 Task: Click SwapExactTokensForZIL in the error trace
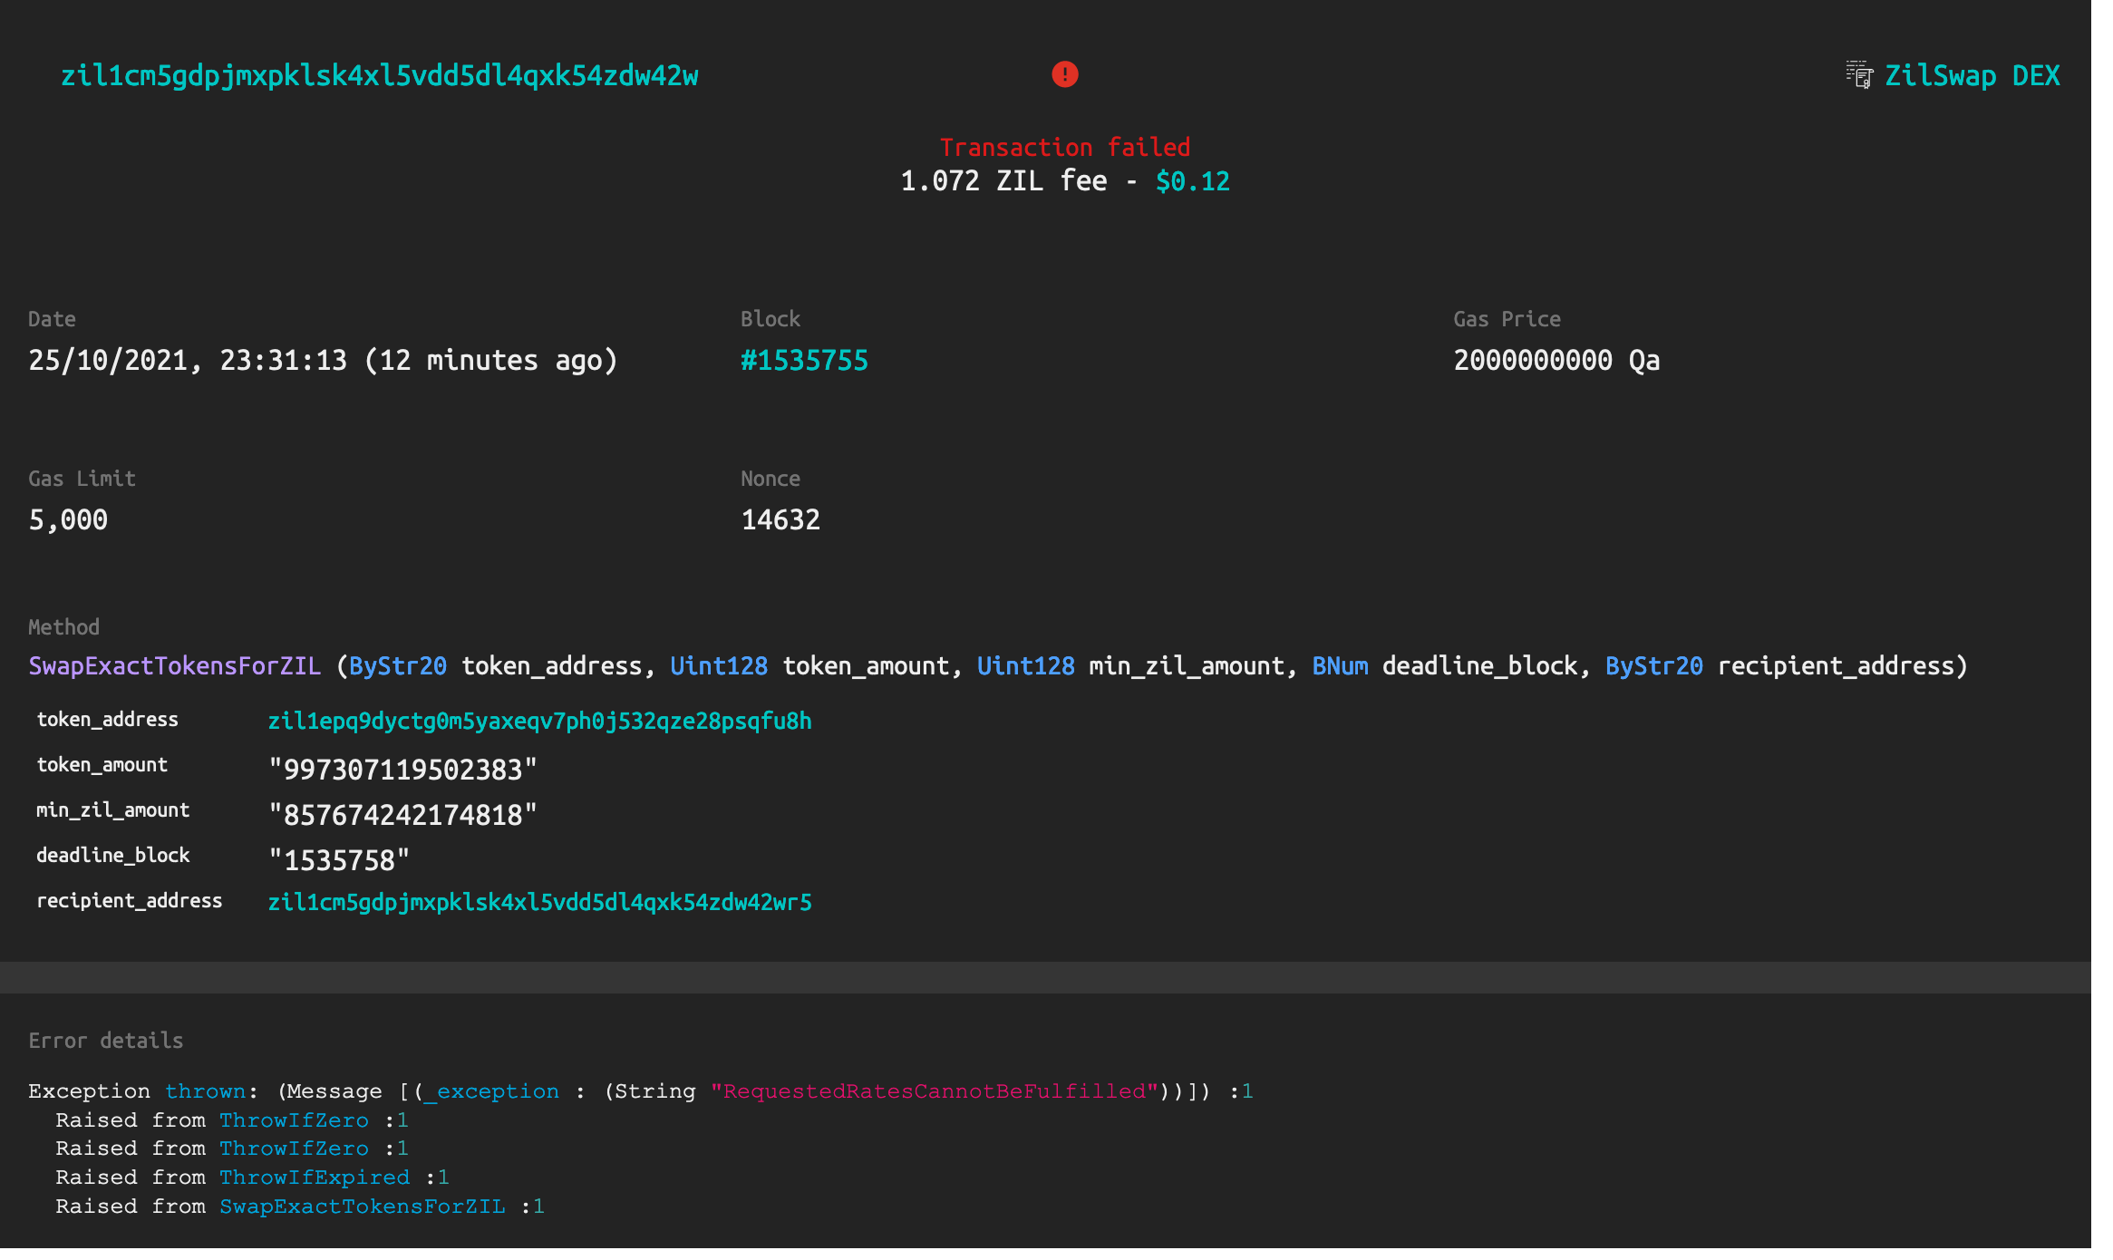click(x=362, y=1207)
